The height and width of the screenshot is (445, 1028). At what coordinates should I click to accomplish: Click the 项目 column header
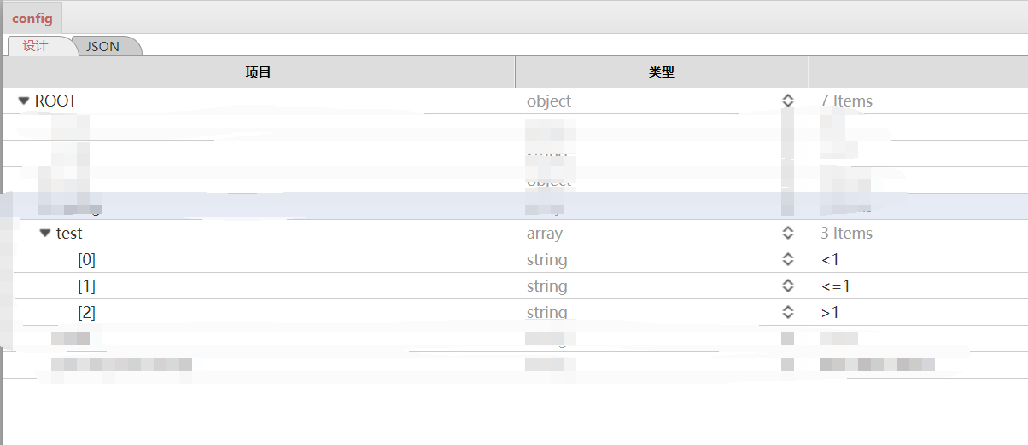(258, 72)
